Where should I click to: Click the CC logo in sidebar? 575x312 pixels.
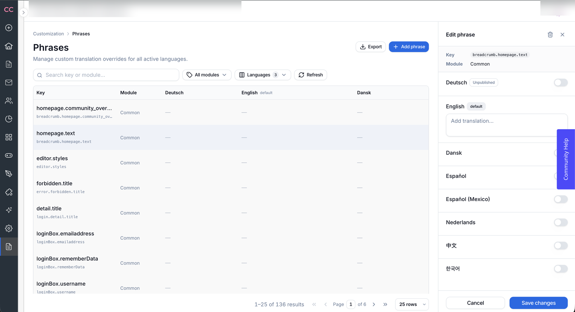[x=9, y=10]
